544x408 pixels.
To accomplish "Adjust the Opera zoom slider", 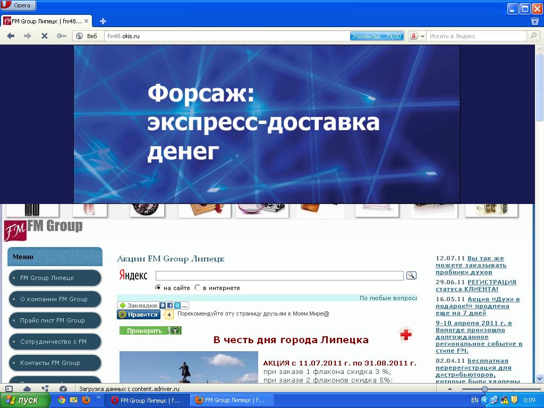I will point(484,389).
